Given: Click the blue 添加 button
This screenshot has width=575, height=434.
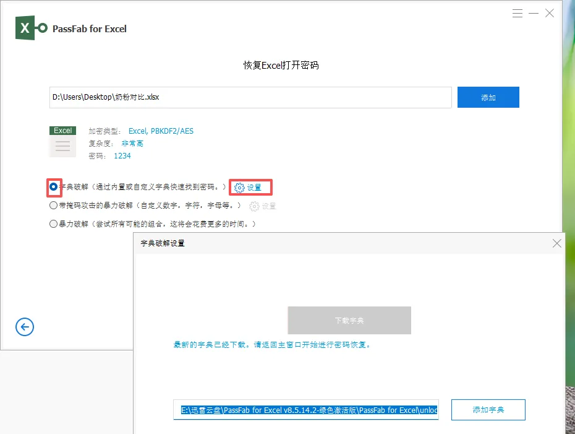Looking at the screenshot, I should pos(488,97).
